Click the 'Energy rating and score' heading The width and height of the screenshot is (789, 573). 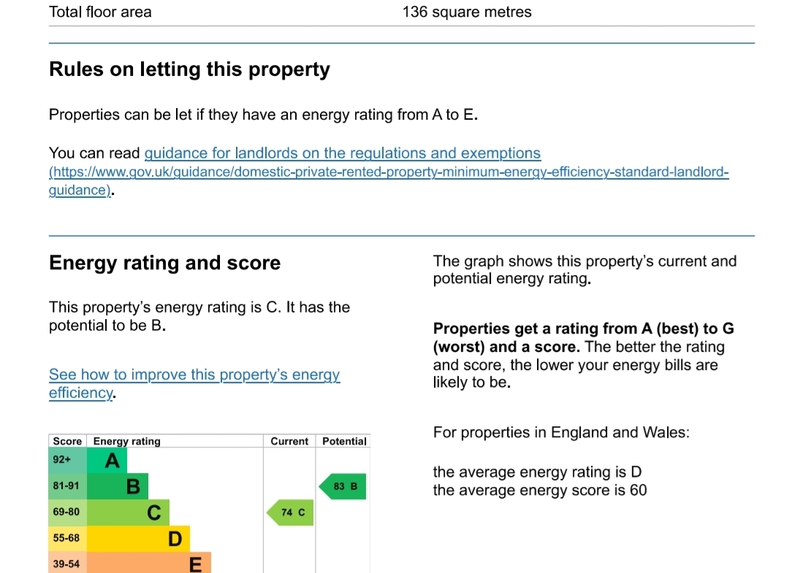tap(164, 263)
